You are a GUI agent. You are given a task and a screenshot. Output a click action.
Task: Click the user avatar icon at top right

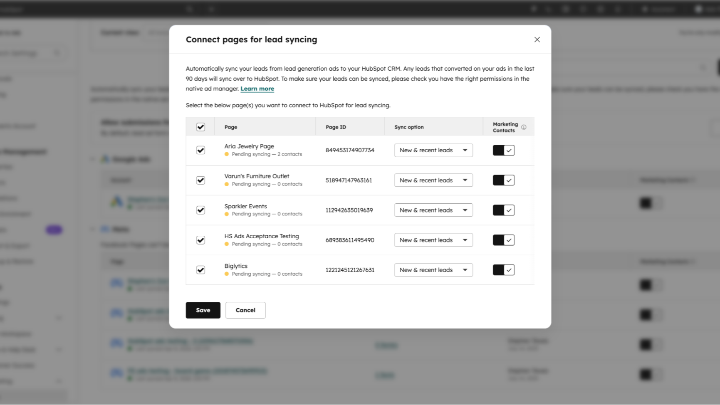(x=699, y=9)
